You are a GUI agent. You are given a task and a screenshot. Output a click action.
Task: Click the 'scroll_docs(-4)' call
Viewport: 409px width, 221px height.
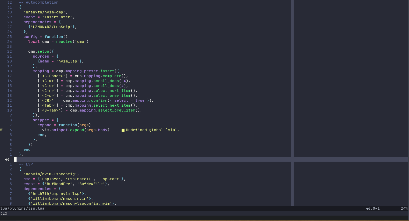tap(111, 81)
